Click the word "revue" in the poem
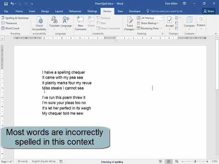Image resolution: width=219 pixels, height=164 pixels. tap(87, 83)
